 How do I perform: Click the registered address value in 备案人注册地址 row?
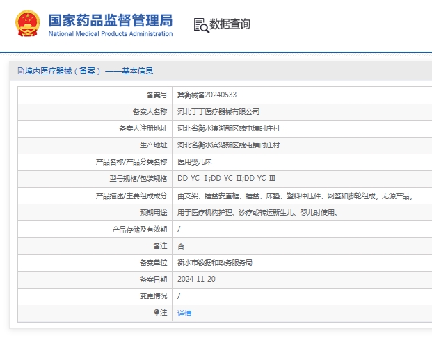coord(228,129)
